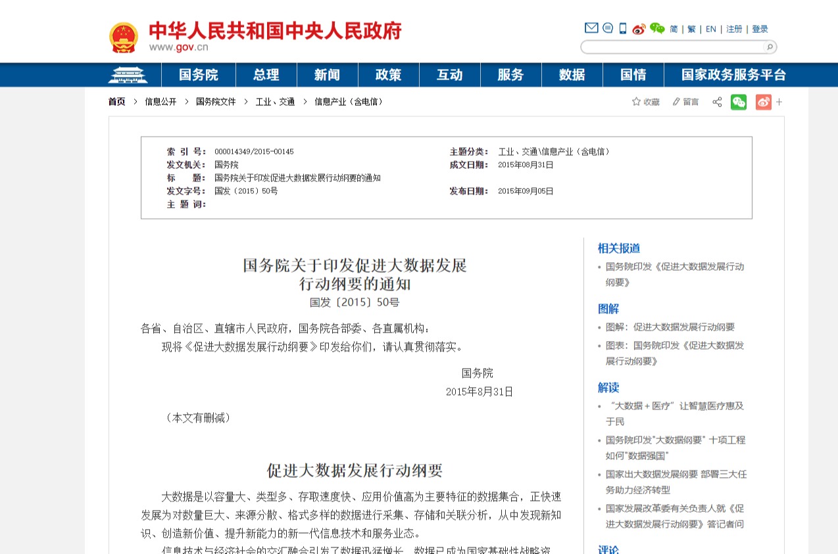Click the 解读 section heading

pos(608,388)
